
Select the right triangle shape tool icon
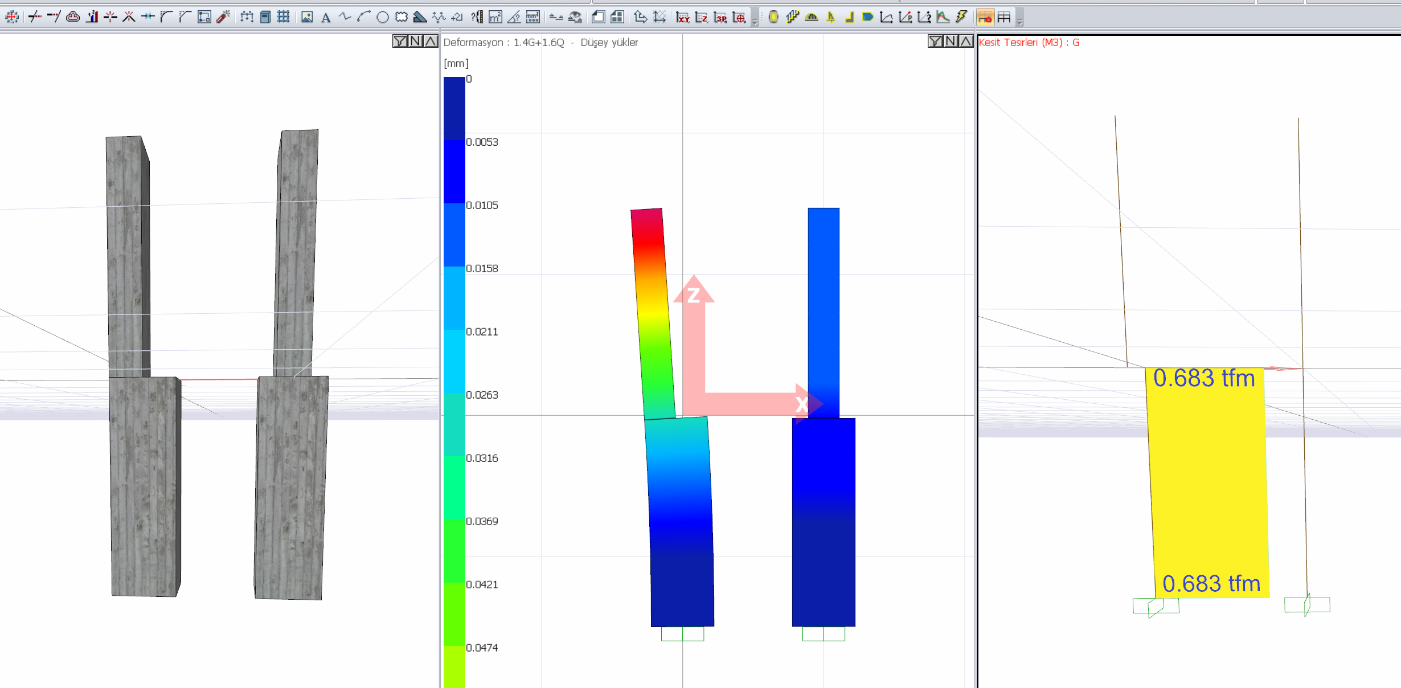[420, 17]
